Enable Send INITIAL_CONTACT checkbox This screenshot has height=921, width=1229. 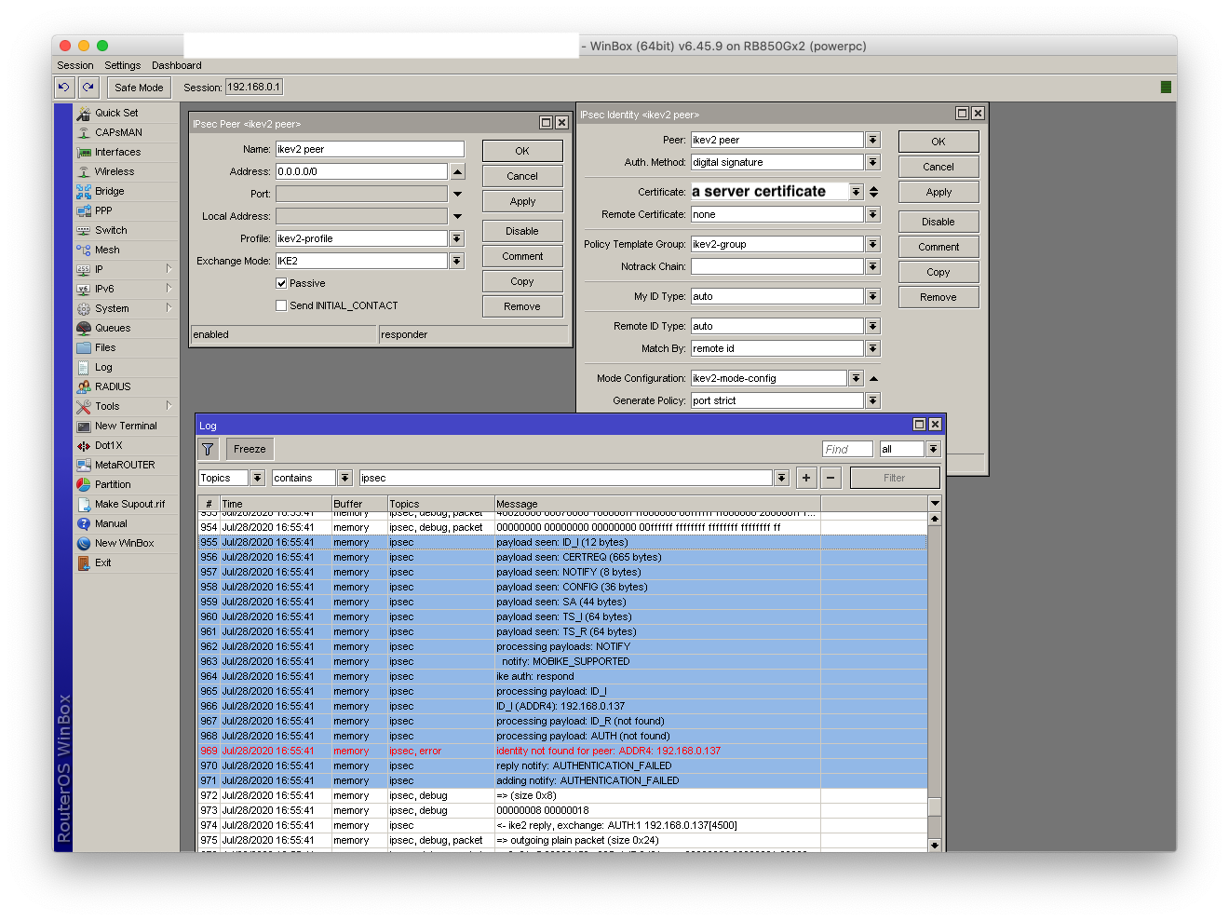coord(281,305)
